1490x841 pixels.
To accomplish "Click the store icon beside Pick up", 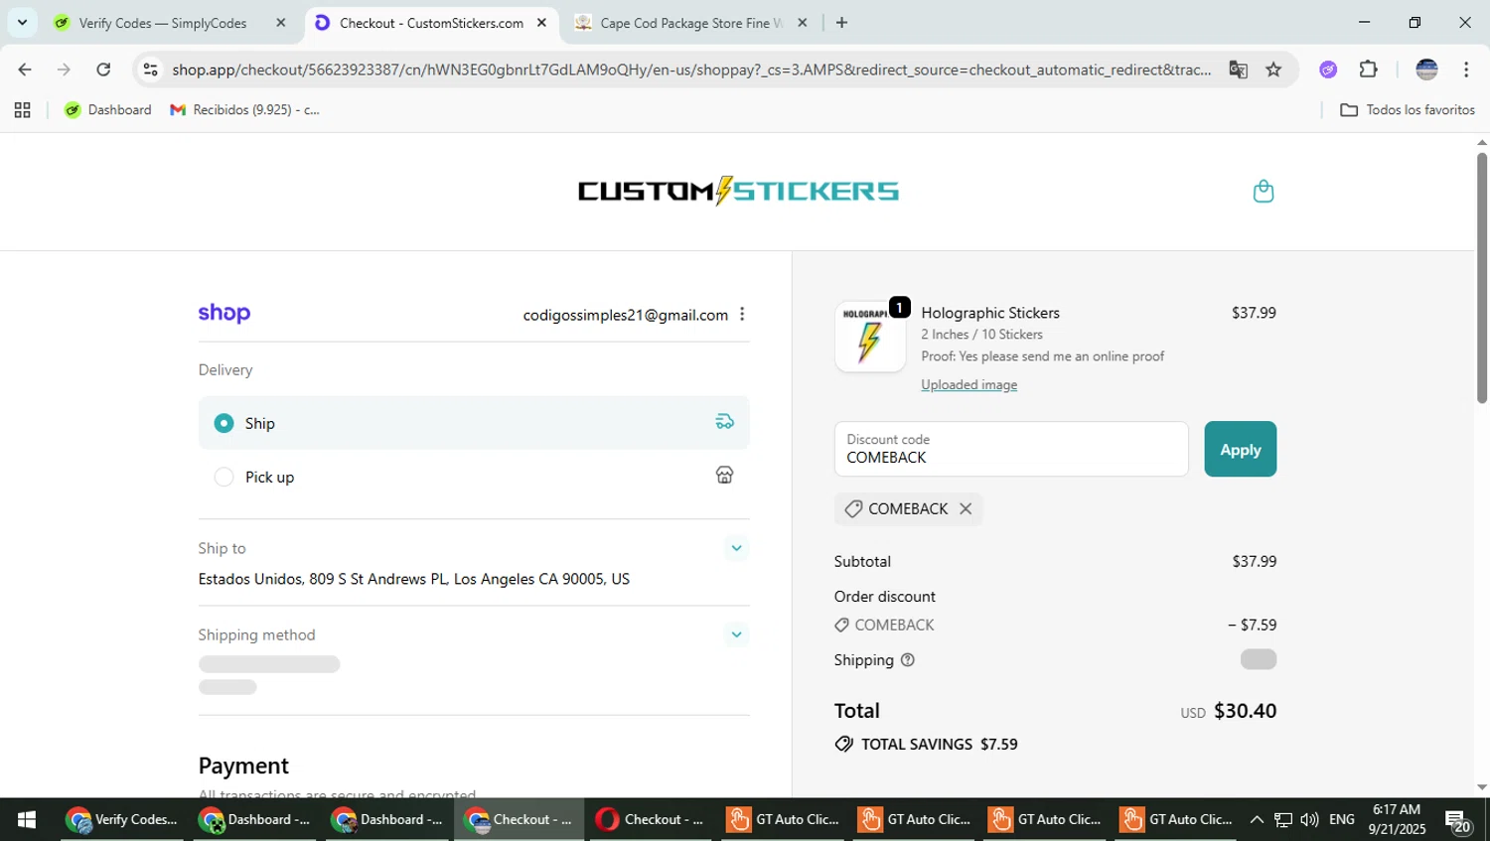I will [x=725, y=476].
